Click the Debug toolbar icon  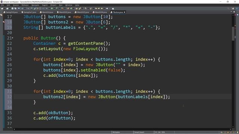click(46, 9)
